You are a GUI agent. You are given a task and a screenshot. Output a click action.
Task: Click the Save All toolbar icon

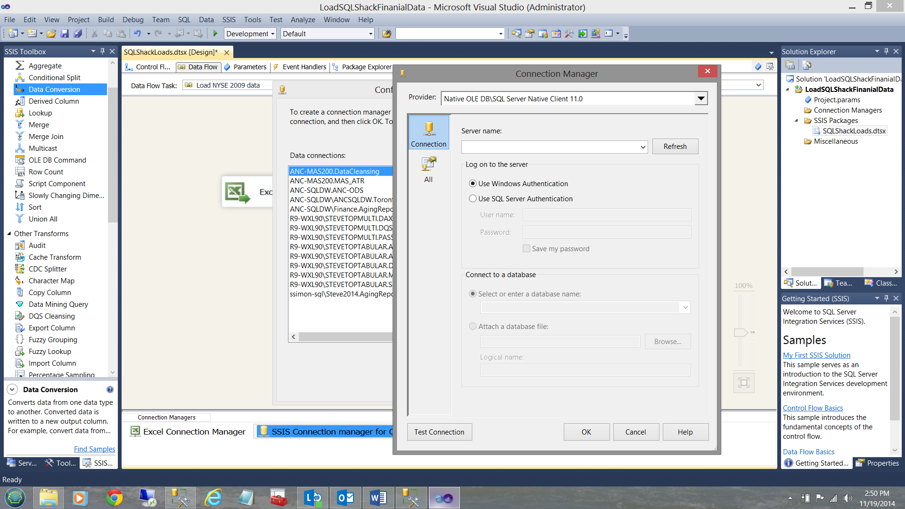click(x=78, y=33)
